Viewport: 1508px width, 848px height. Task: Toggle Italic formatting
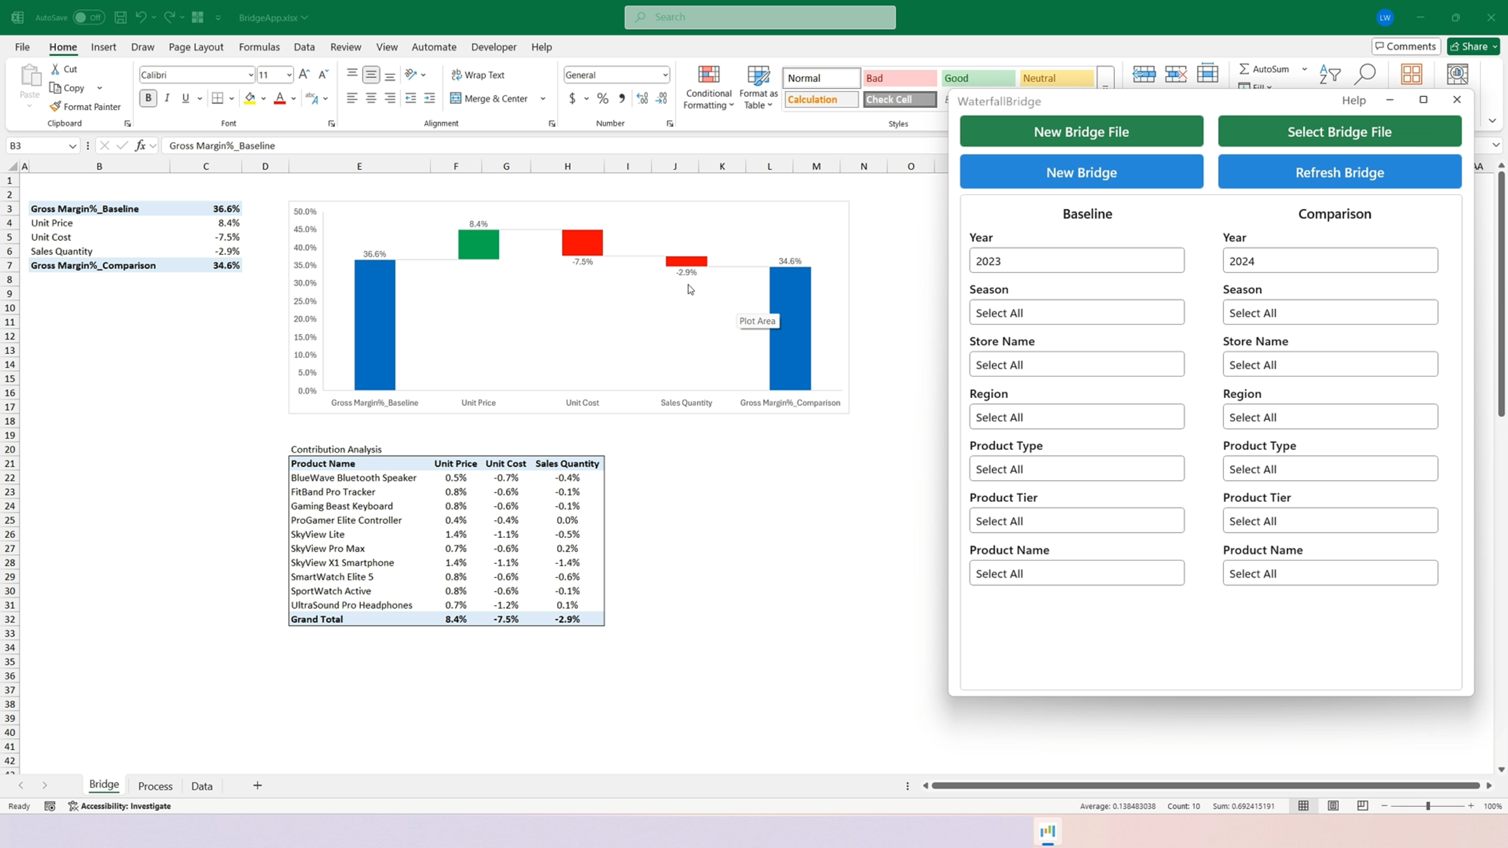167,98
